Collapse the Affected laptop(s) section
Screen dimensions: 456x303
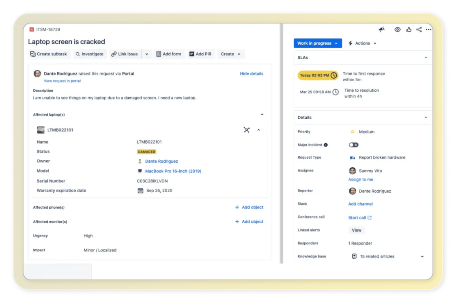(262, 114)
